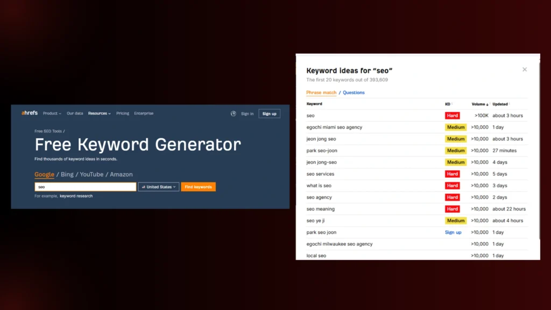Click the Medium badge for park seo-joon

[456, 151]
